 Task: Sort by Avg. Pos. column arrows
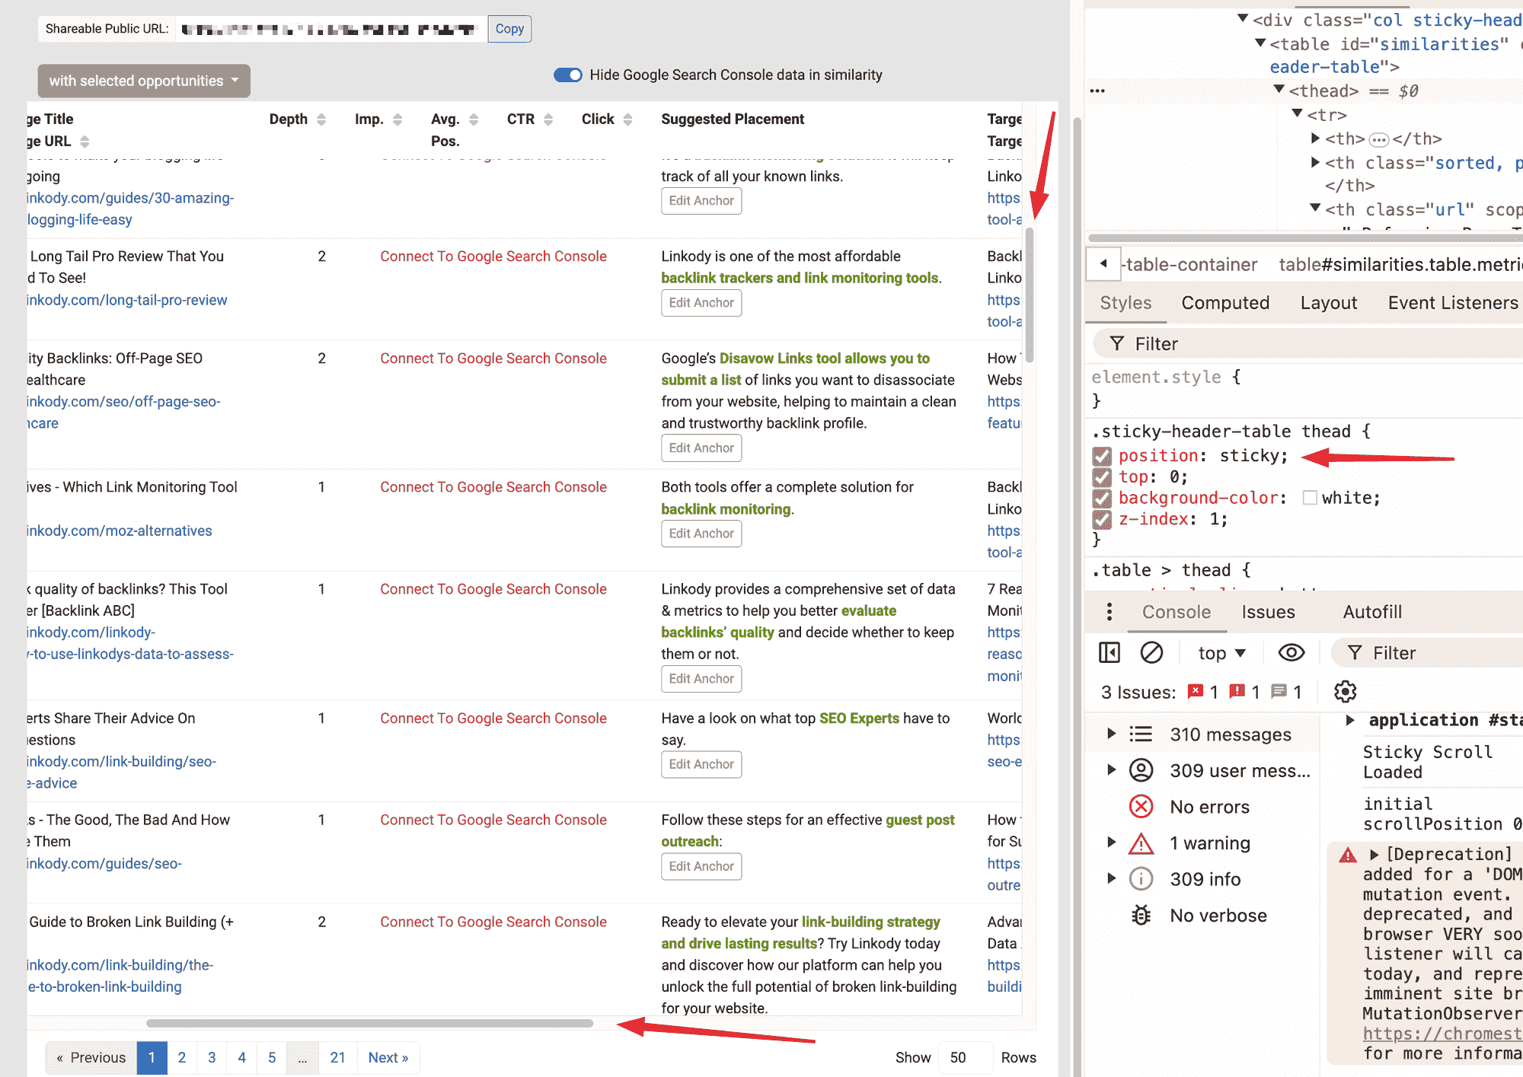point(474,119)
